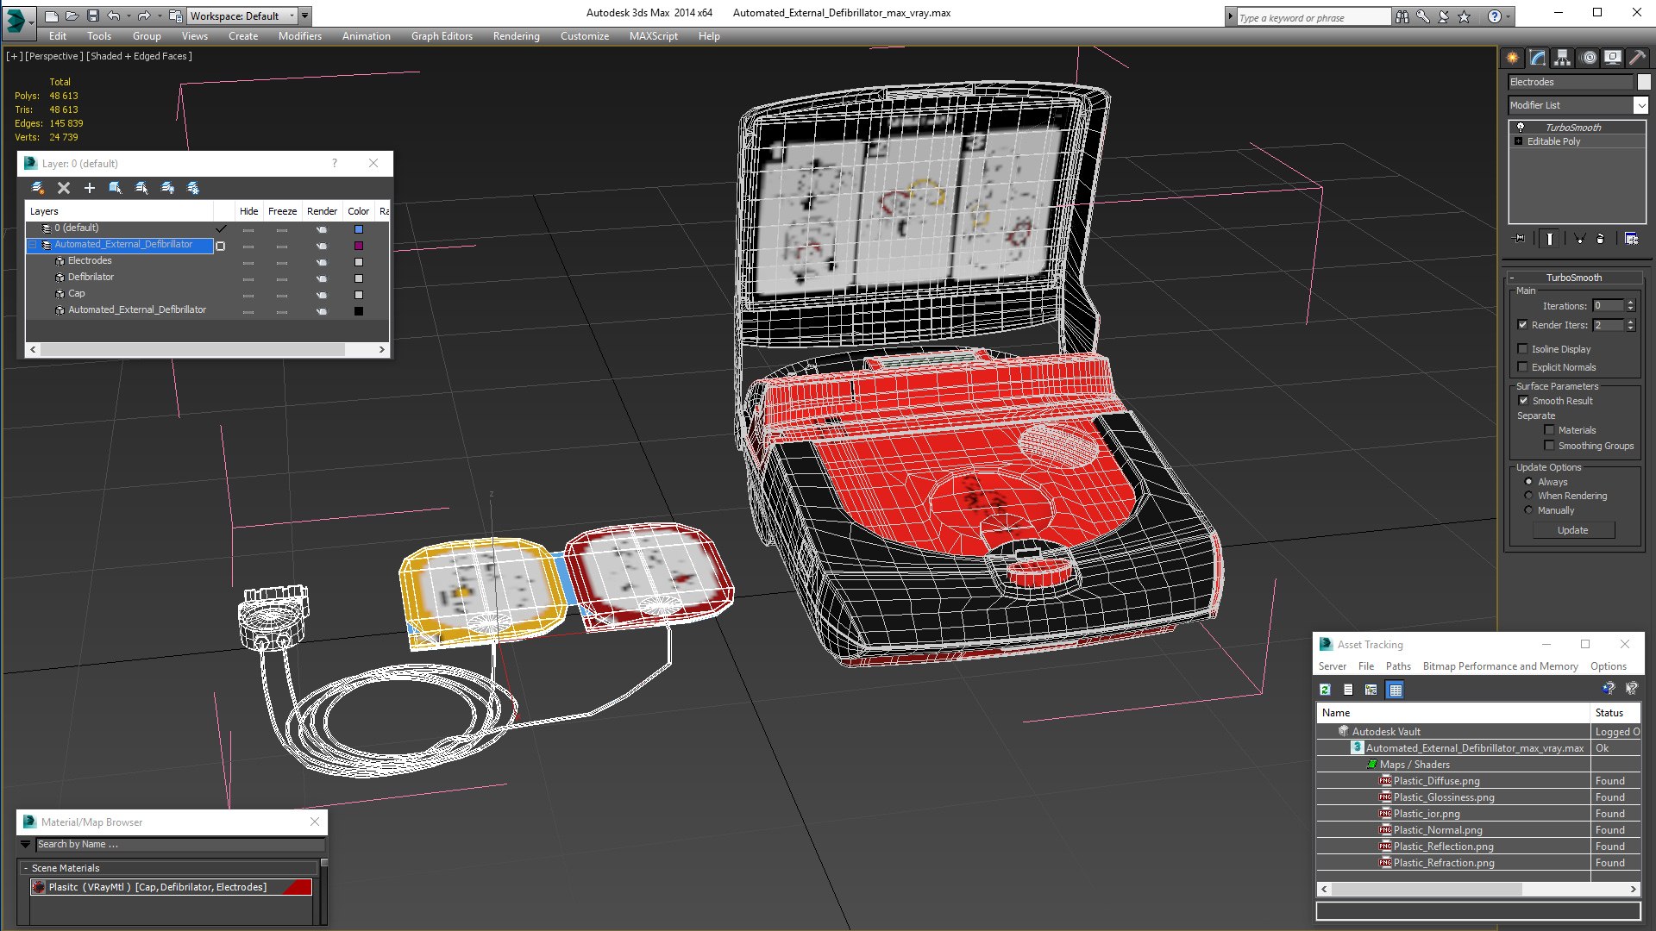
Task: Click the Undo arrow icon
Action: (114, 16)
